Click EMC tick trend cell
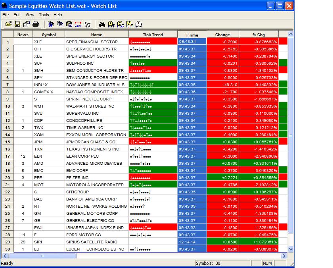The image size is (333, 268). point(153,170)
